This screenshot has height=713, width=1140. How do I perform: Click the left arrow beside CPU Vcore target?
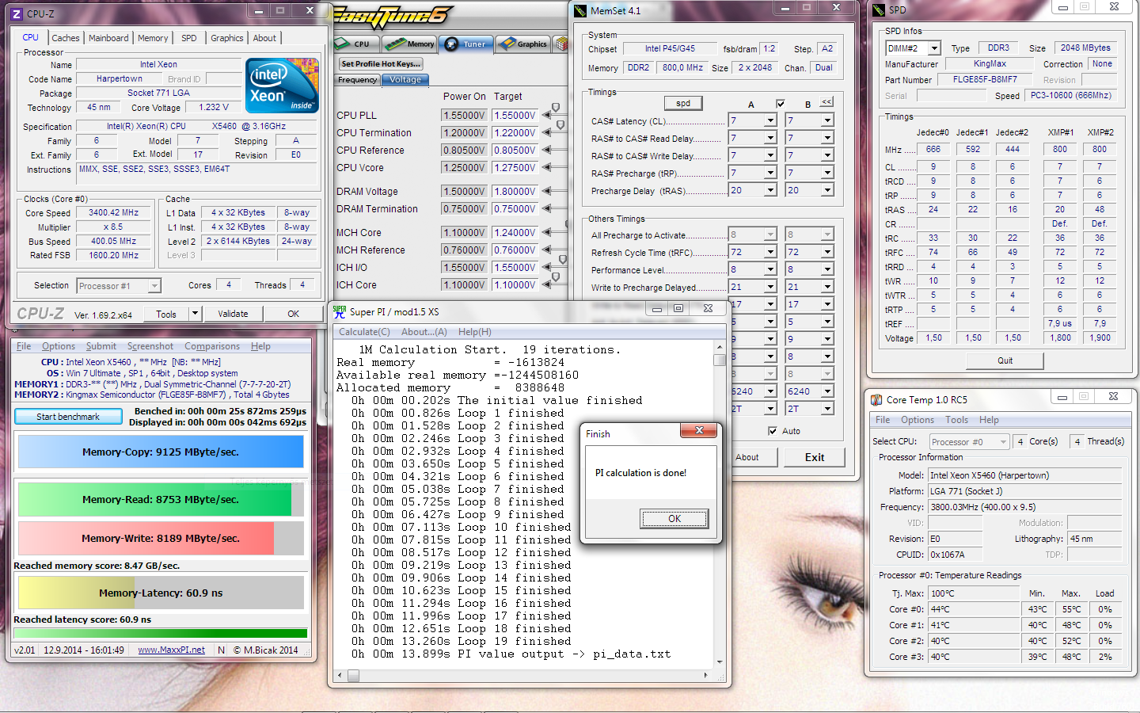pyautogui.click(x=545, y=168)
